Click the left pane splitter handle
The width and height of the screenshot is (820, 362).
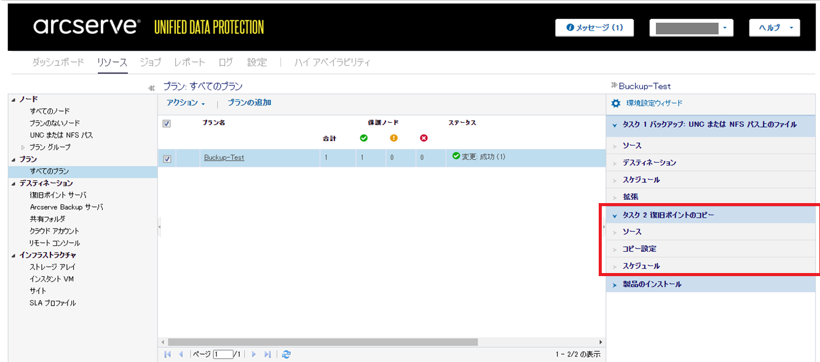(x=159, y=227)
